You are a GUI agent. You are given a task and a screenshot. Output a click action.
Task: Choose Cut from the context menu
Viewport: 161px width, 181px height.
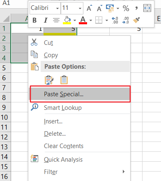(x=79, y=42)
